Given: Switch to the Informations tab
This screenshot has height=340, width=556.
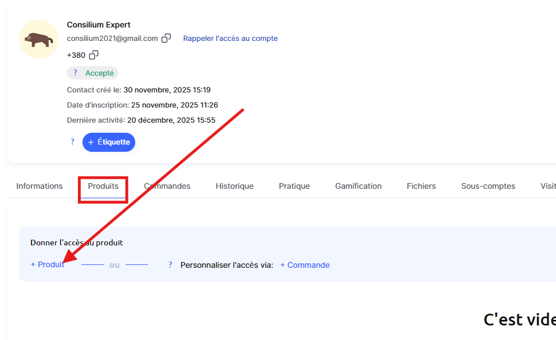Looking at the screenshot, I should coord(39,186).
